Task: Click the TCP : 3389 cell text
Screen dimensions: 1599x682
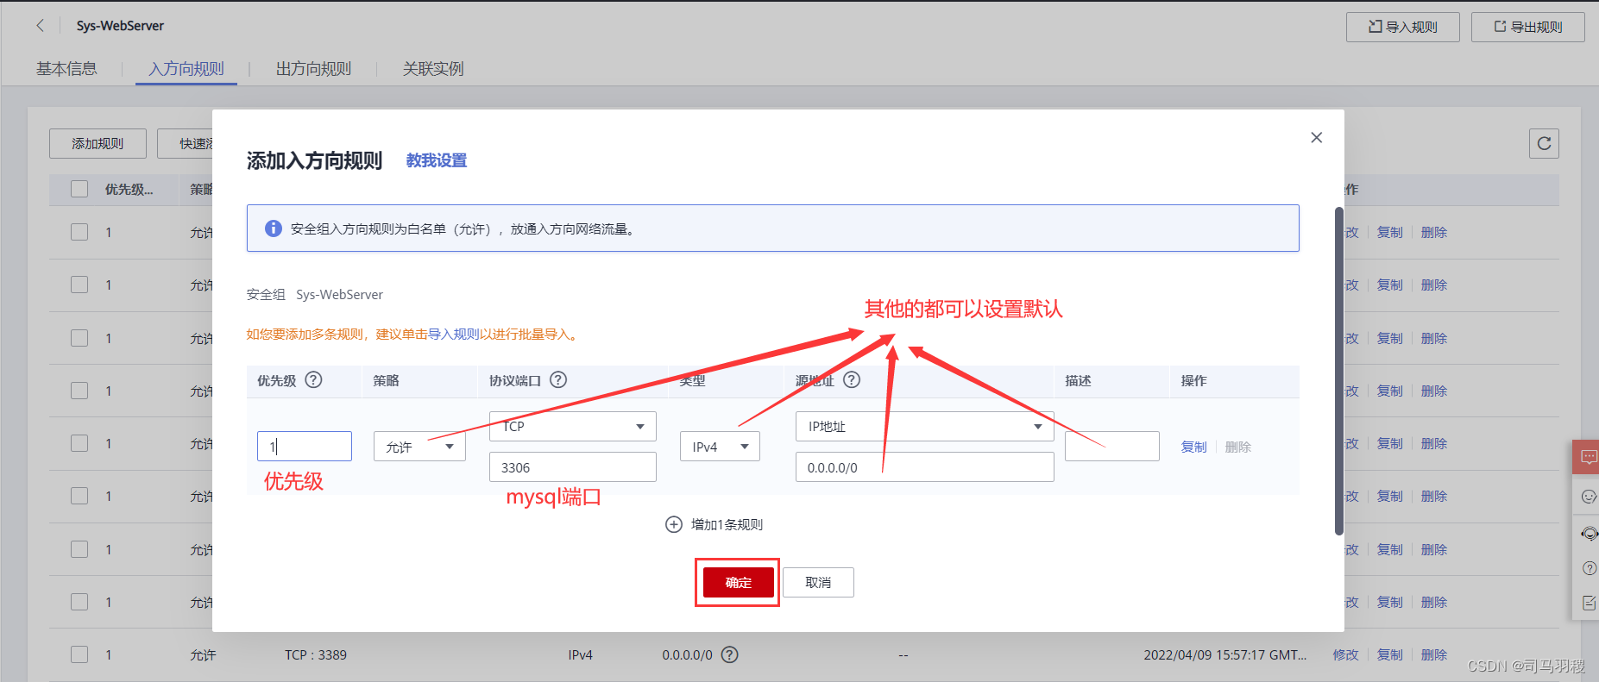Action: tap(316, 655)
